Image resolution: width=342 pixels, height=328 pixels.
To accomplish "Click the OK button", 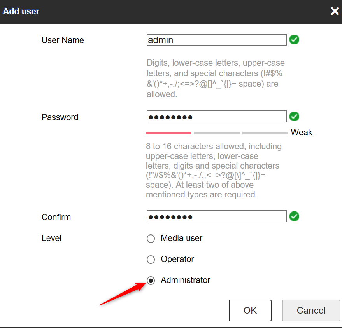I will (250, 310).
